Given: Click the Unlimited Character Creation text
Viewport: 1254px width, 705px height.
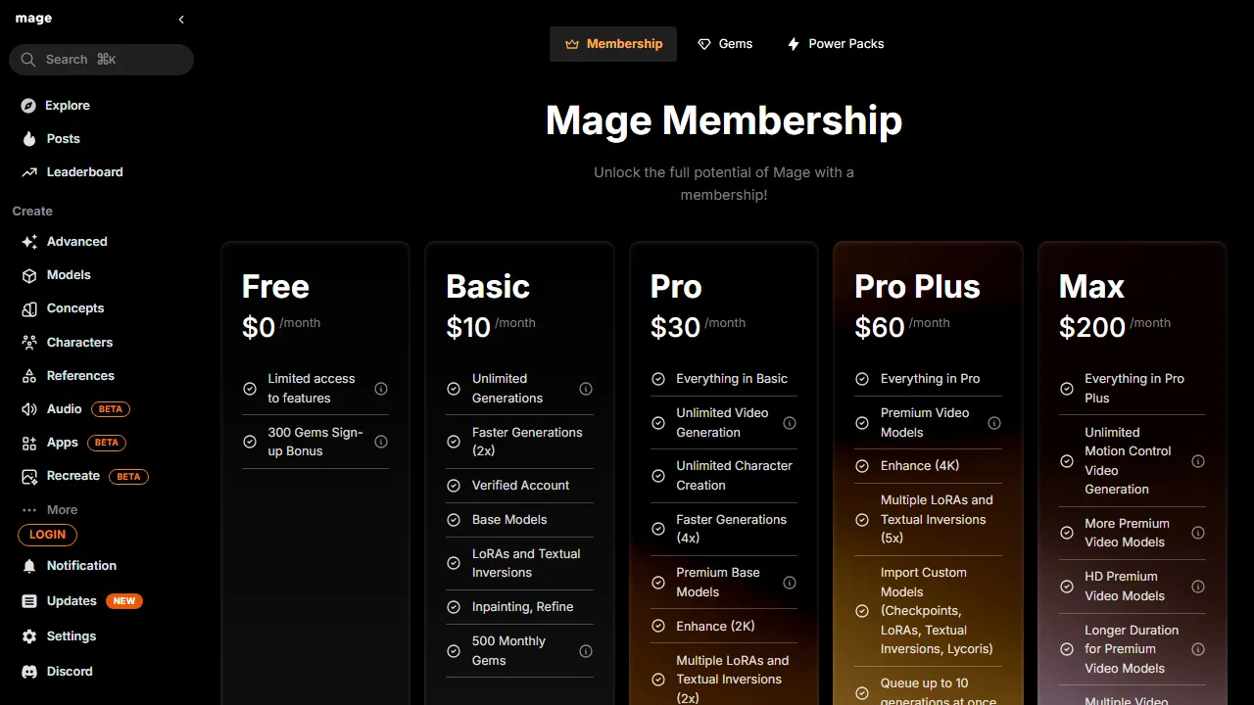Looking at the screenshot, I should [x=734, y=476].
